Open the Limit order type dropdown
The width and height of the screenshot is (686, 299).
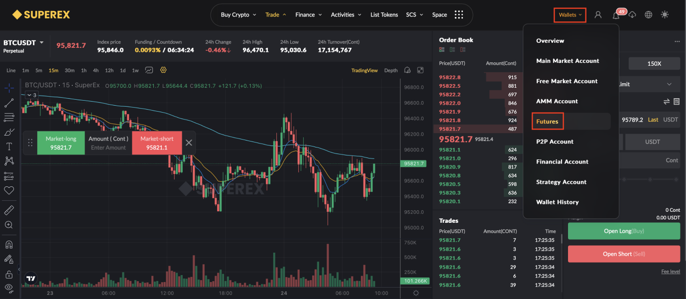pos(649,84)
